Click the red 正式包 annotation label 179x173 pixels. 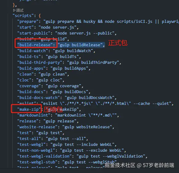click(x=118, y=43)
